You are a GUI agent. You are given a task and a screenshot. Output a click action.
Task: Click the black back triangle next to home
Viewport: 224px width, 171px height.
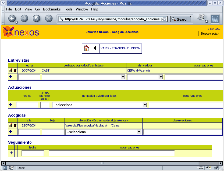(x=95, y=48)
